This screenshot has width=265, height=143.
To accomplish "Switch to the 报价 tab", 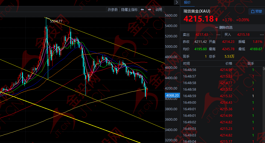I will click(x=187, y=2).
